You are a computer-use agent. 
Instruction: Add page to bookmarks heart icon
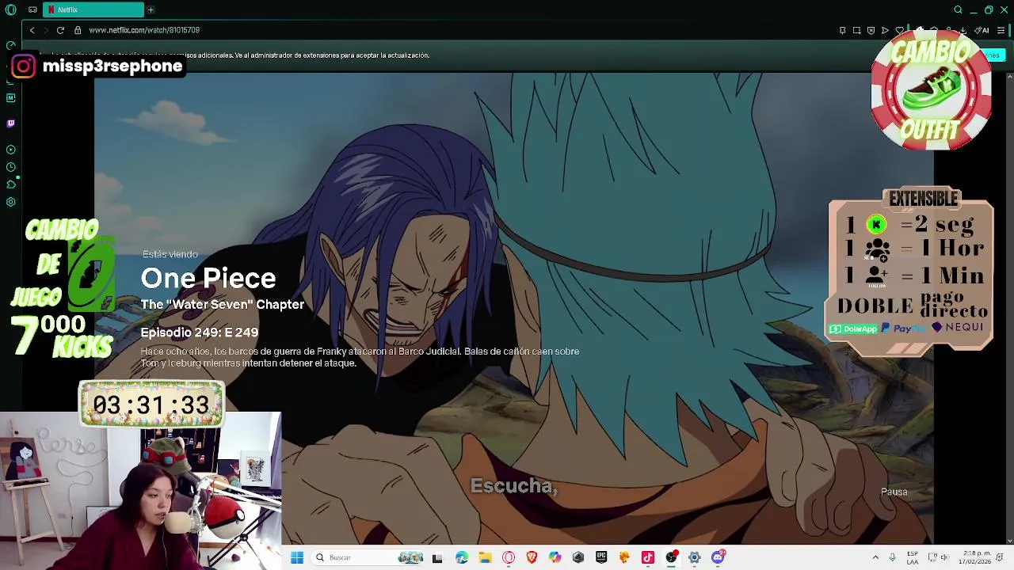pyautogui.click(x=900, y=30)
